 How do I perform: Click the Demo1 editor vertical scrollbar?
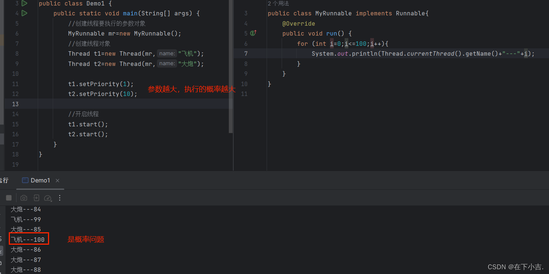(x=231, y=66)
